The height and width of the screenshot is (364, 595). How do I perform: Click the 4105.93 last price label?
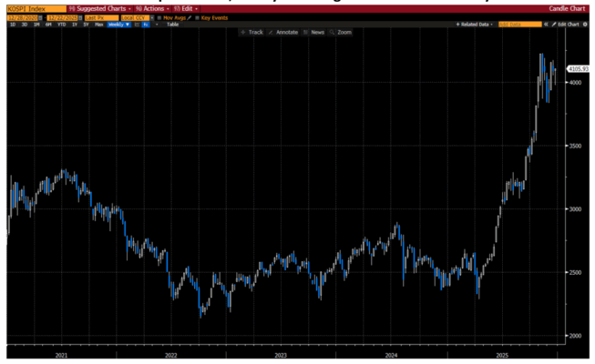[576, 68]
